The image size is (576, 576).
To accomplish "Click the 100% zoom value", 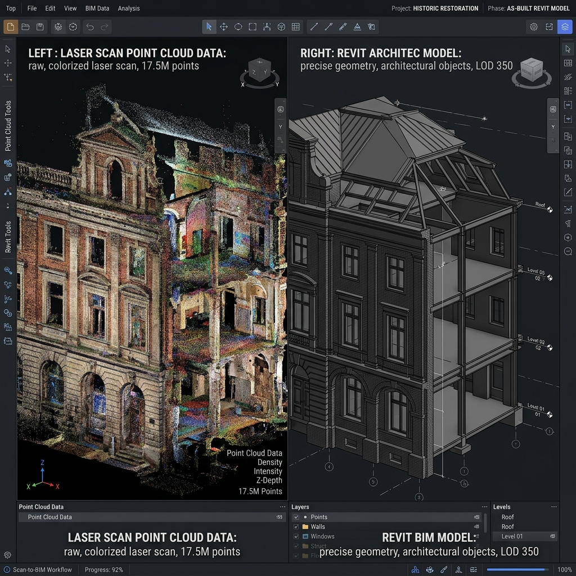I will coord(564,570).
